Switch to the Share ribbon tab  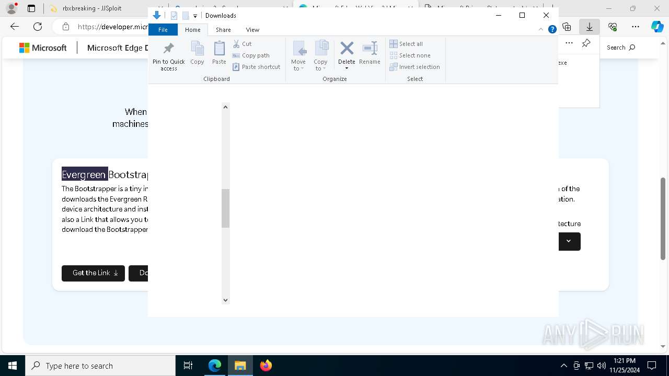click(223, 30)
